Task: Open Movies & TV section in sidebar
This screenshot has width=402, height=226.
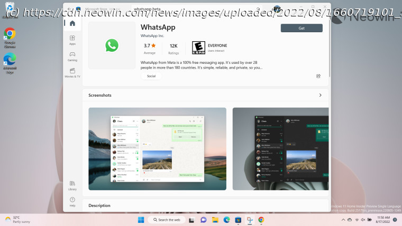Action: [72, 73]
